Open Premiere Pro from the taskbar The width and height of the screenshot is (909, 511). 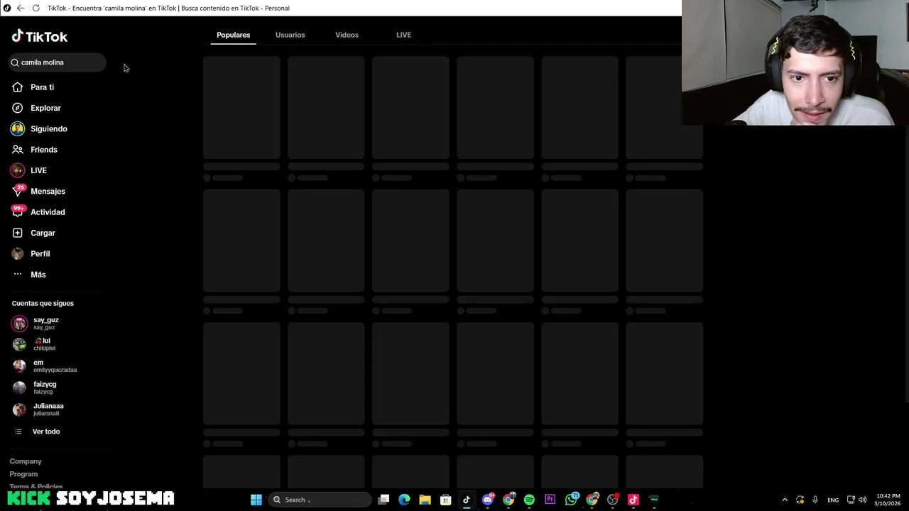coord(550,500)
